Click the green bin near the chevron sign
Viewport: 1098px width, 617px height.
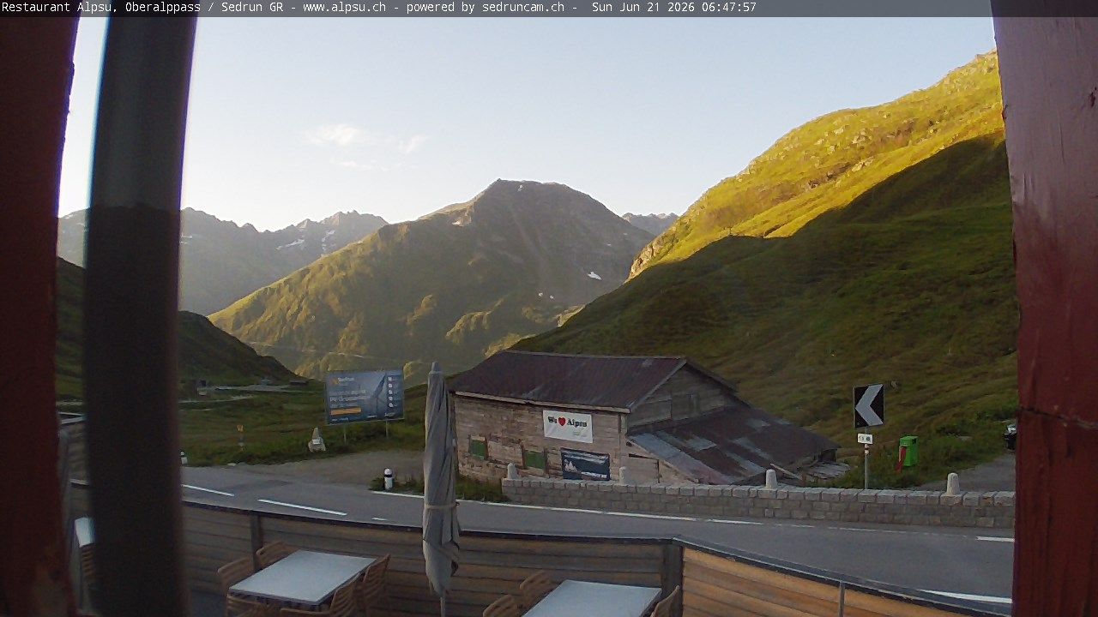908,451
